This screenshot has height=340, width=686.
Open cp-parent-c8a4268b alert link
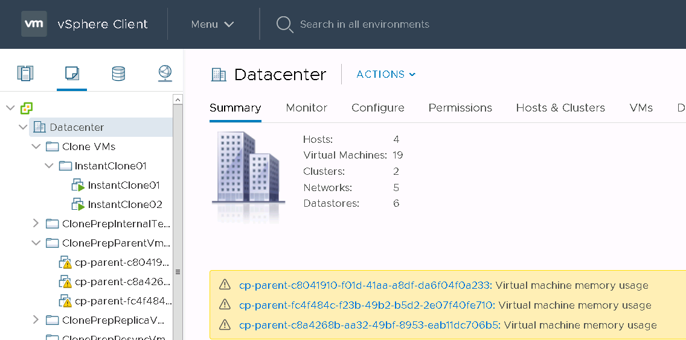click(370, 325)
